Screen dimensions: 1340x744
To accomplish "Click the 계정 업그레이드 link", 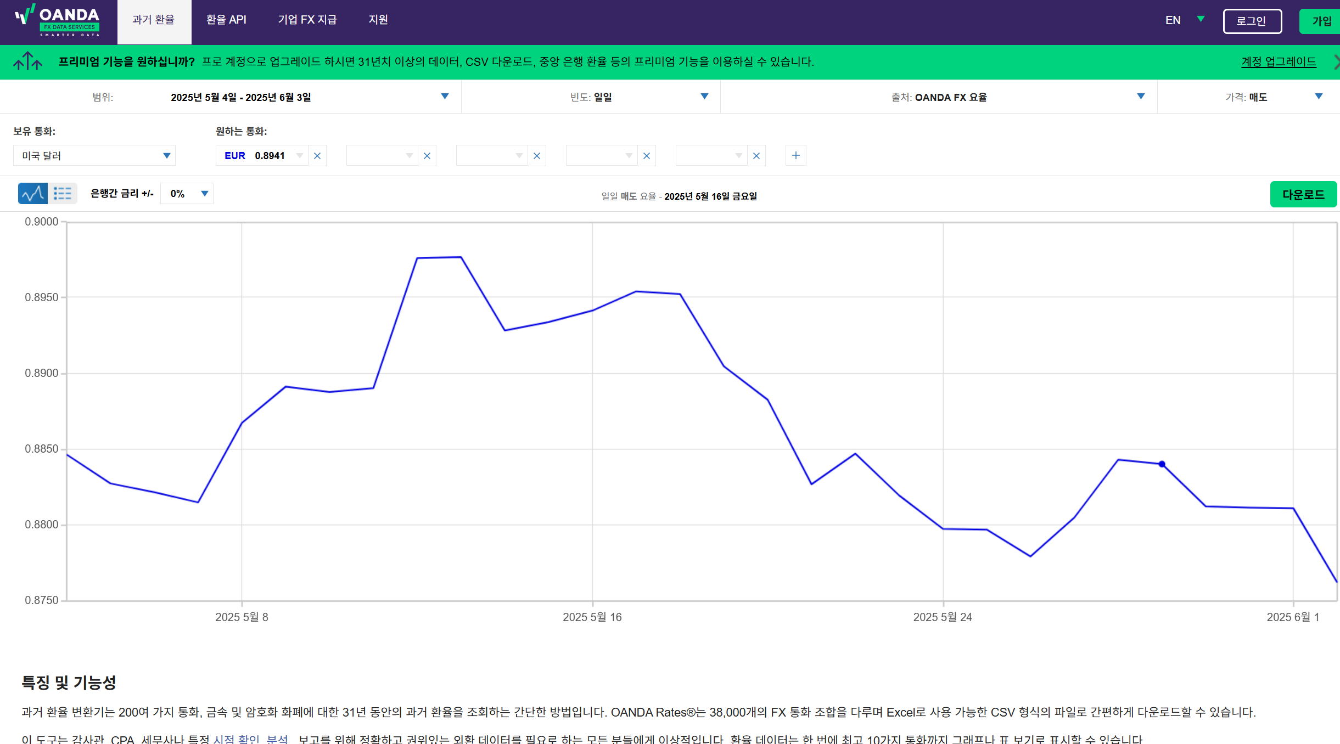I will [1279, 62].
